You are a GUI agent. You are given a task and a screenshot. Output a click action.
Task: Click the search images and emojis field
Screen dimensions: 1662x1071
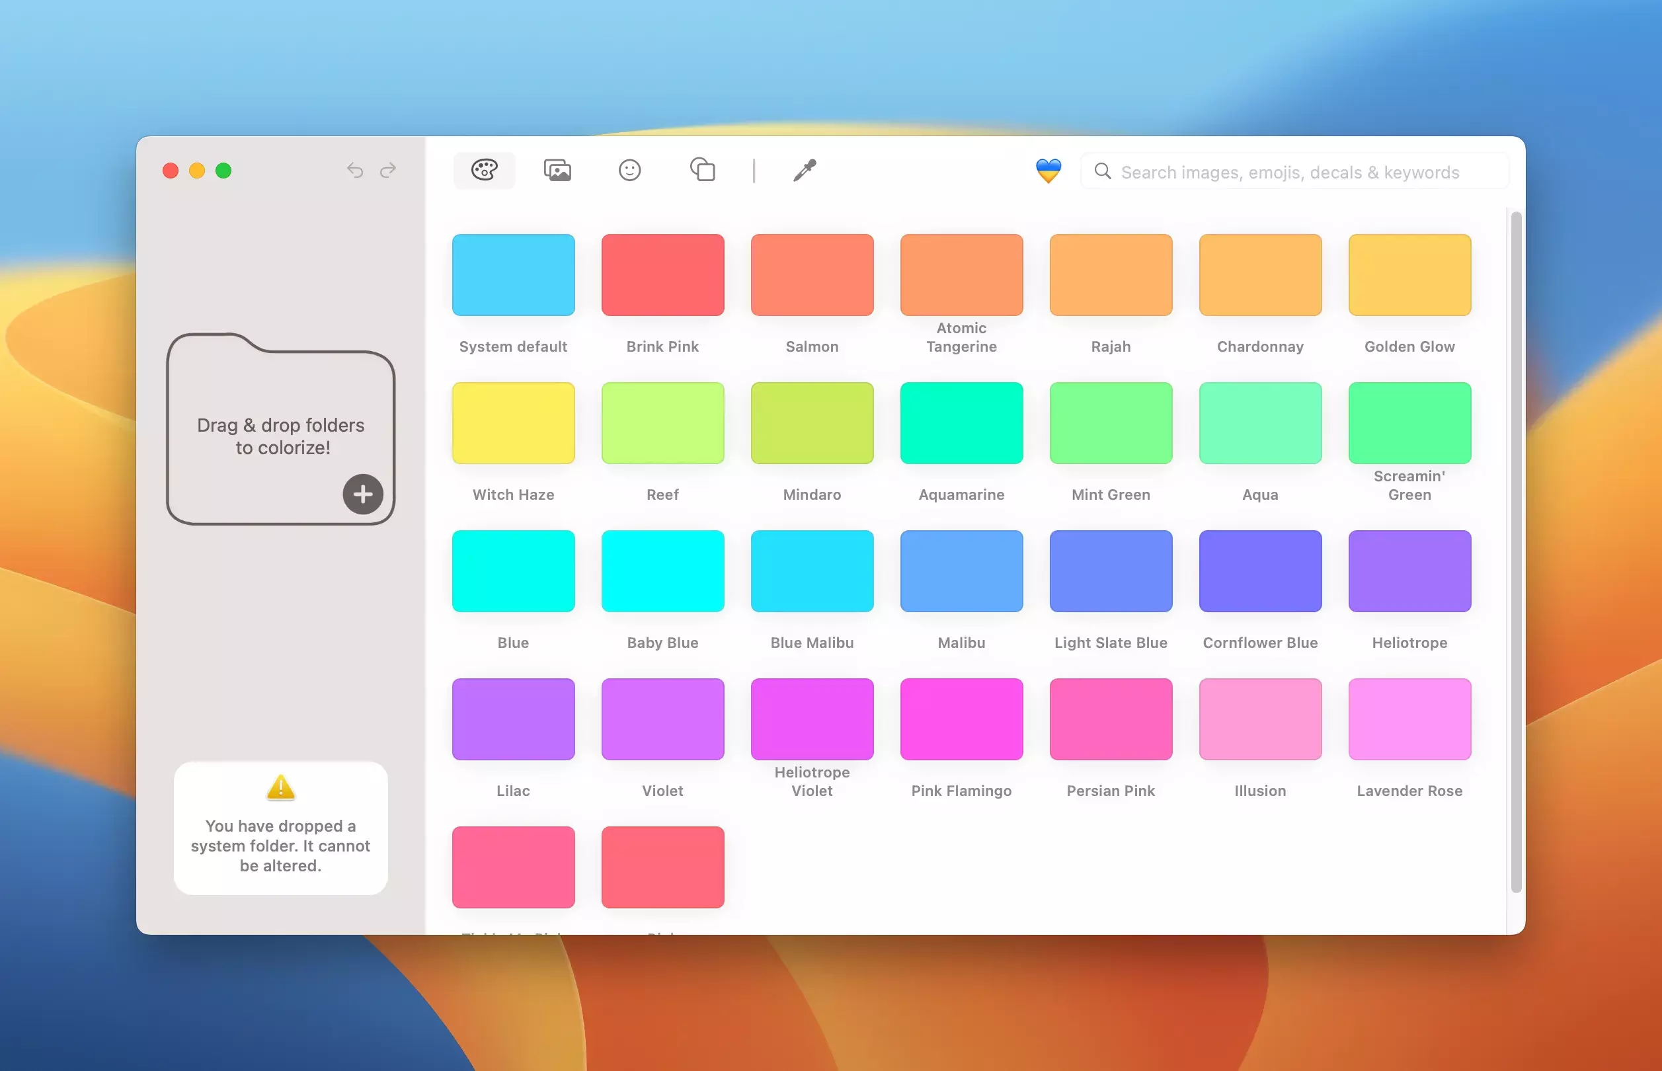[x=1294, y=172]
